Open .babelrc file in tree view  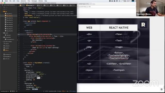coord(7,44)
